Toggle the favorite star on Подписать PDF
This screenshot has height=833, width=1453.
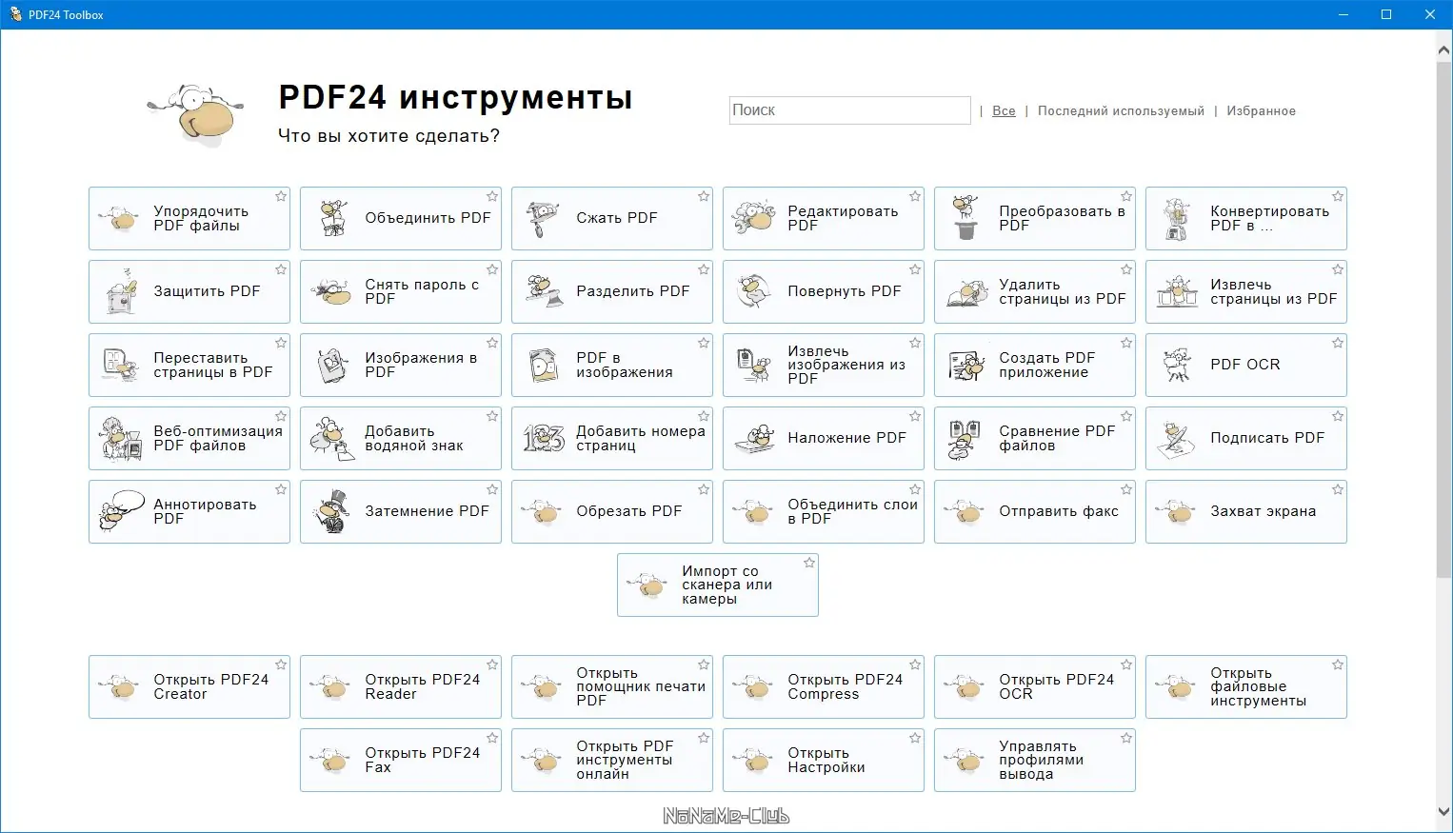[1338, 417]
